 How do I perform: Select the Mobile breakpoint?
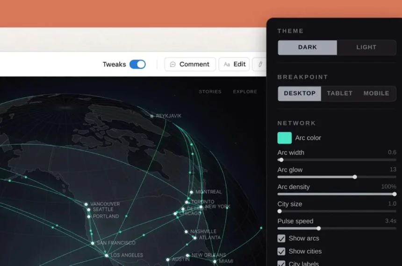[376, 93]
